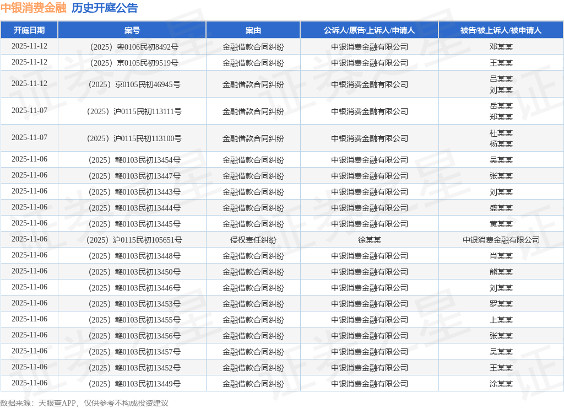Click defendant 黄某某
This screenshot has height=408, width=564.
click(501, 224)
